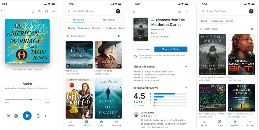
Task: Open the Binti book cover
Action: pyautogui.click(x=241, y=54)
